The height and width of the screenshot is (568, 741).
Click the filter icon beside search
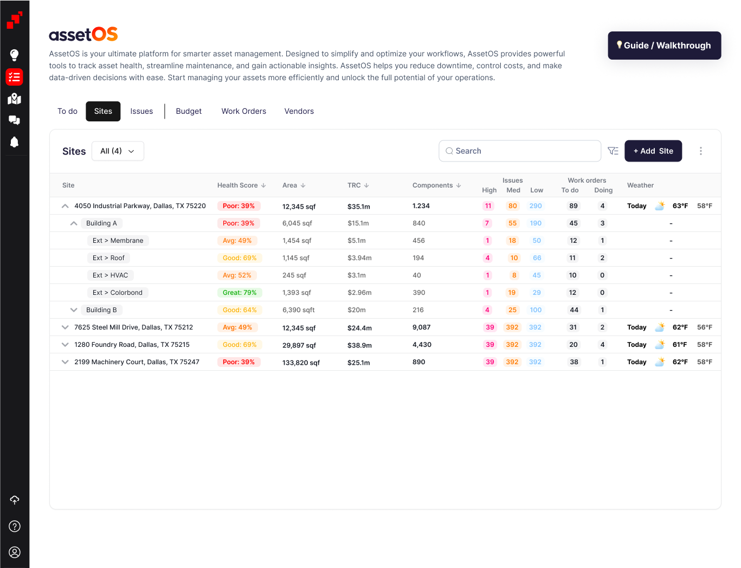(613, 151)
